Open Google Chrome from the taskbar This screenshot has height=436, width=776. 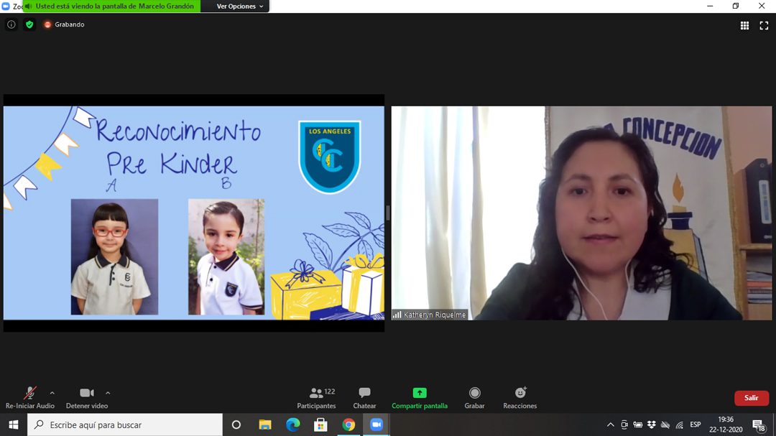click(348, 425)
